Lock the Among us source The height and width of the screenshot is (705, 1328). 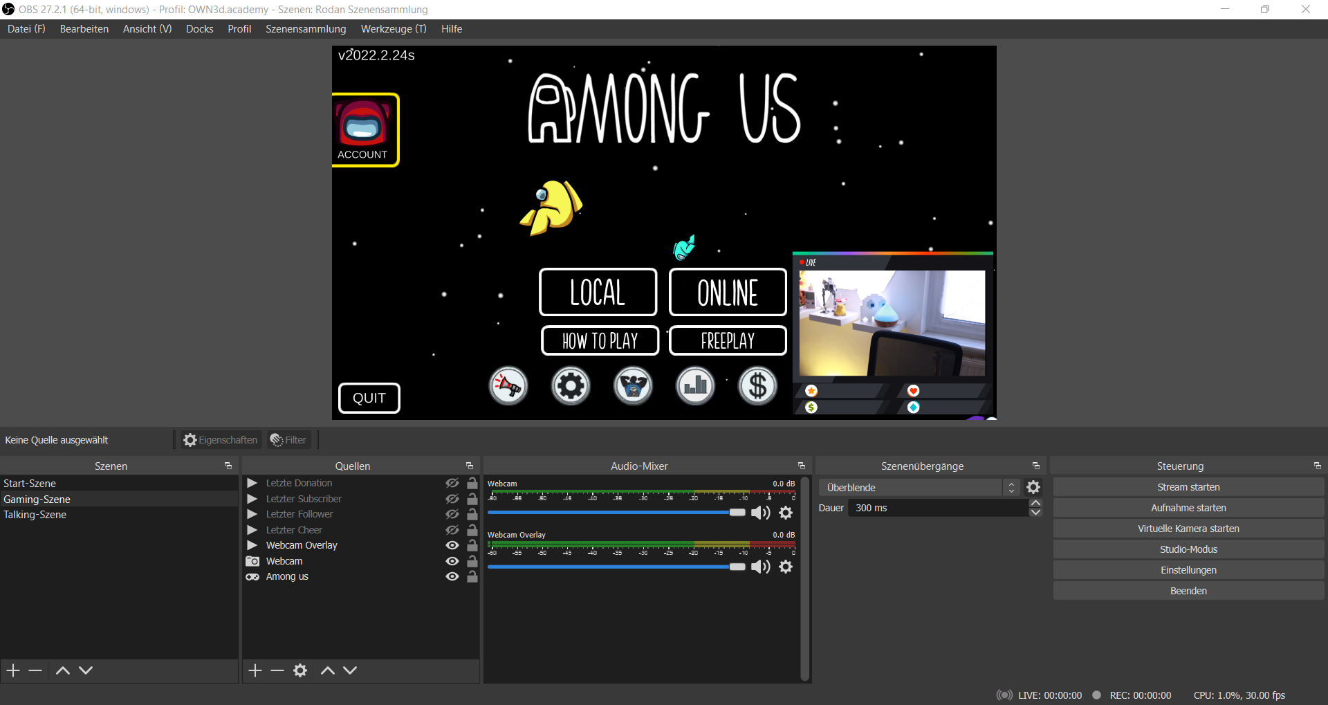[472, 576]
